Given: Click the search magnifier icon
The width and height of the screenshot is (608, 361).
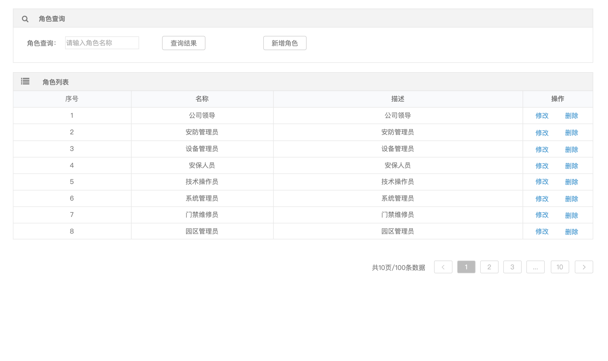Looking at the screenshot, I should point(25,19).
